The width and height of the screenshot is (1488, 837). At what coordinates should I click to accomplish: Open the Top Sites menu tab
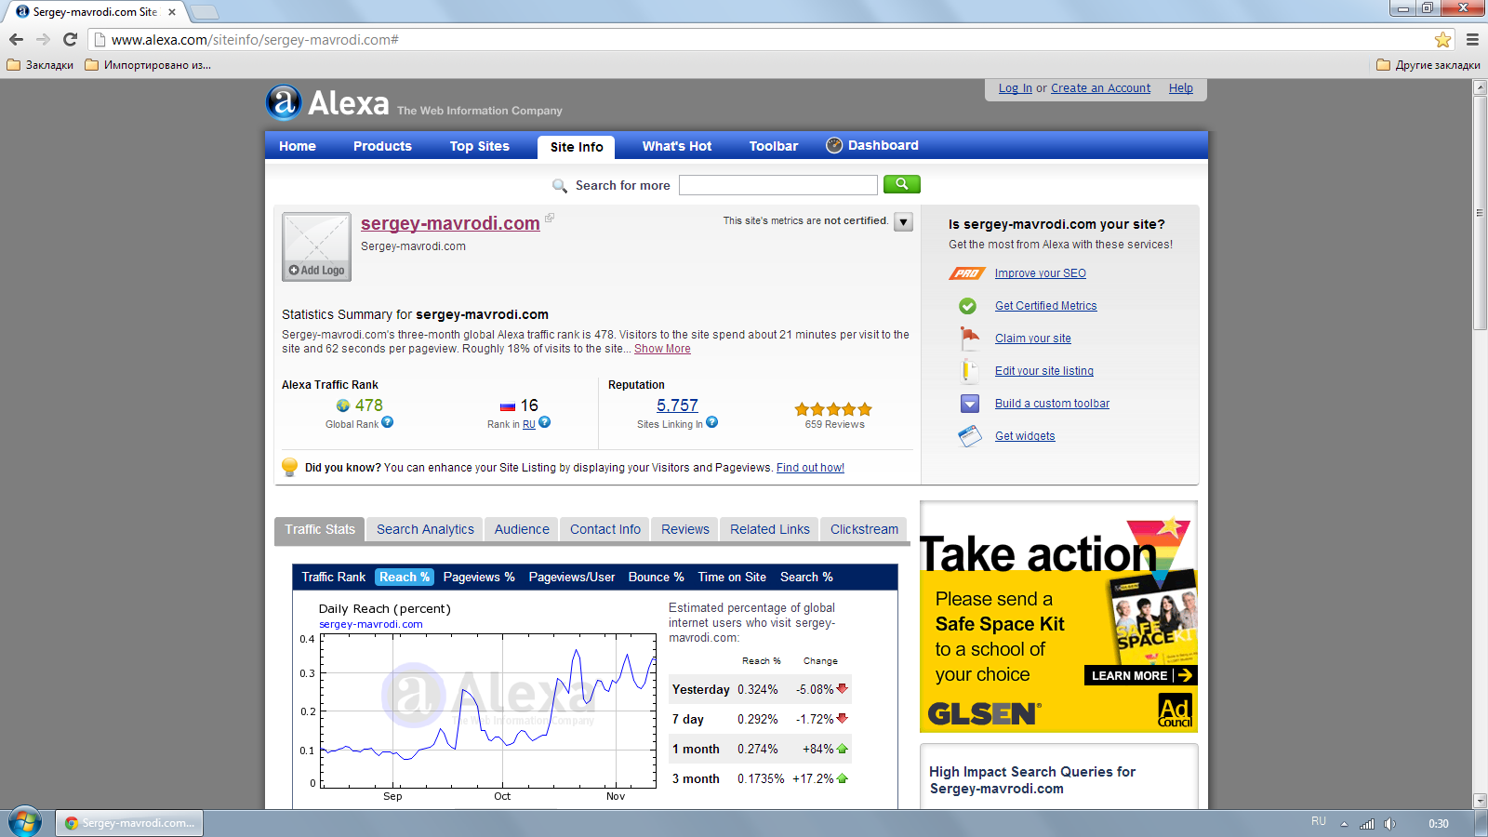pos(480,146)
